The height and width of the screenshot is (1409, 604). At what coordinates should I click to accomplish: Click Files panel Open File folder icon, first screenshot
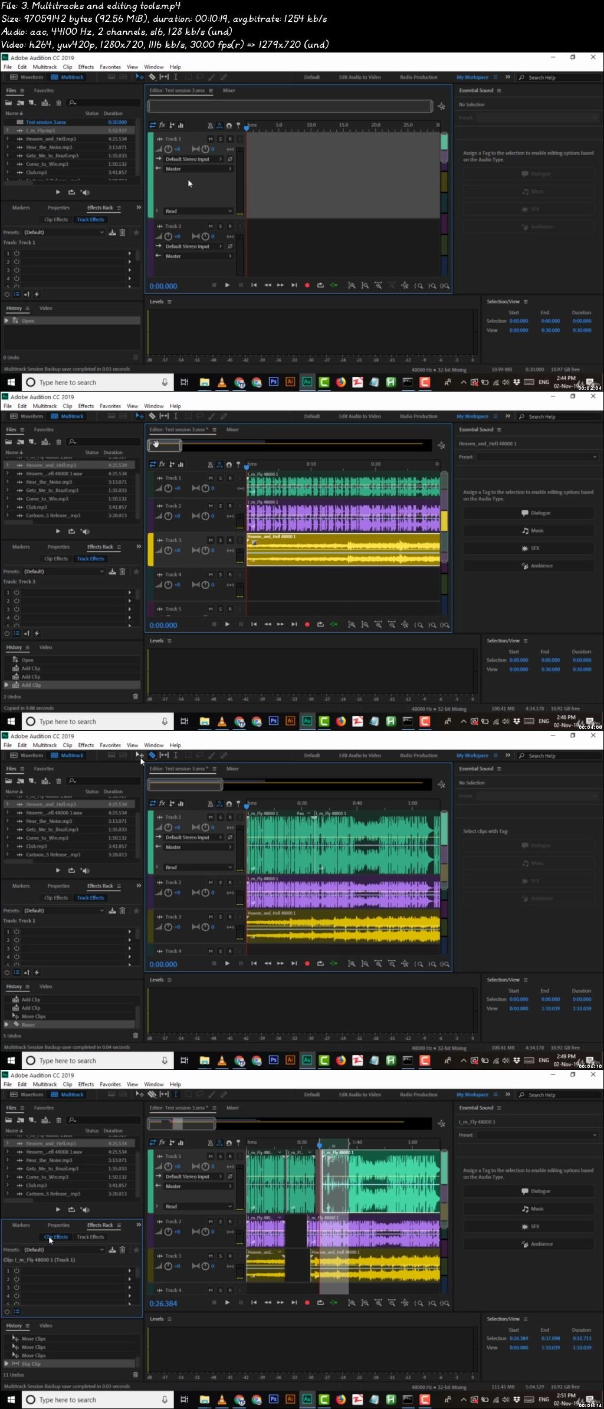(x=9, y=103)
